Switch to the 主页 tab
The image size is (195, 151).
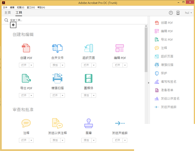7,13
